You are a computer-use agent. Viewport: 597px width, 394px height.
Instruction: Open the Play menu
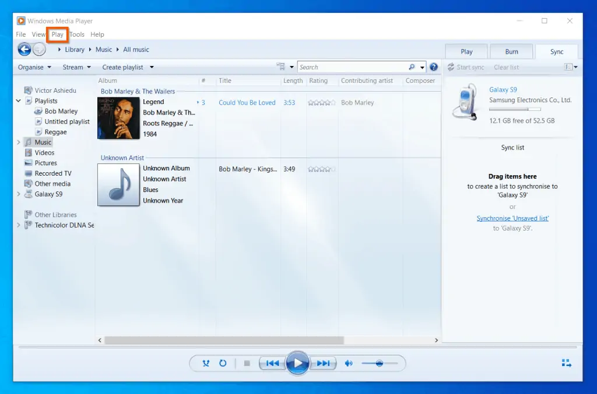click(57, 34)
